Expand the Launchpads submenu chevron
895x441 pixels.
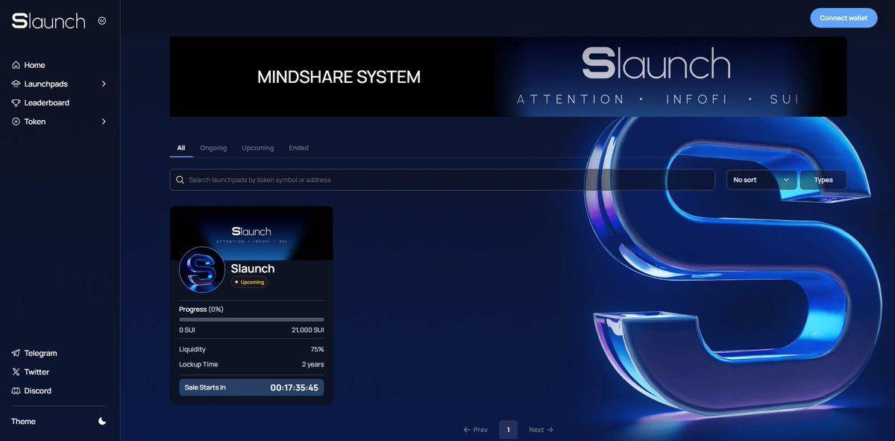(x=104, y=84)
